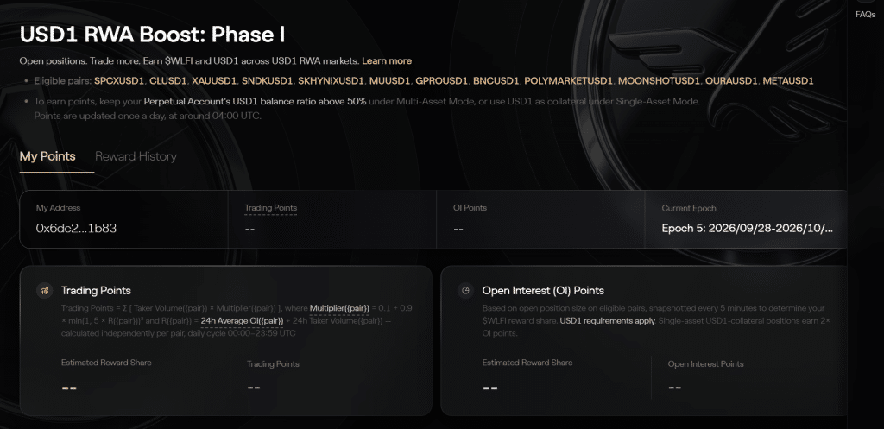
Task: Click the USD1 requirements apply text
Action: [607, 321]
